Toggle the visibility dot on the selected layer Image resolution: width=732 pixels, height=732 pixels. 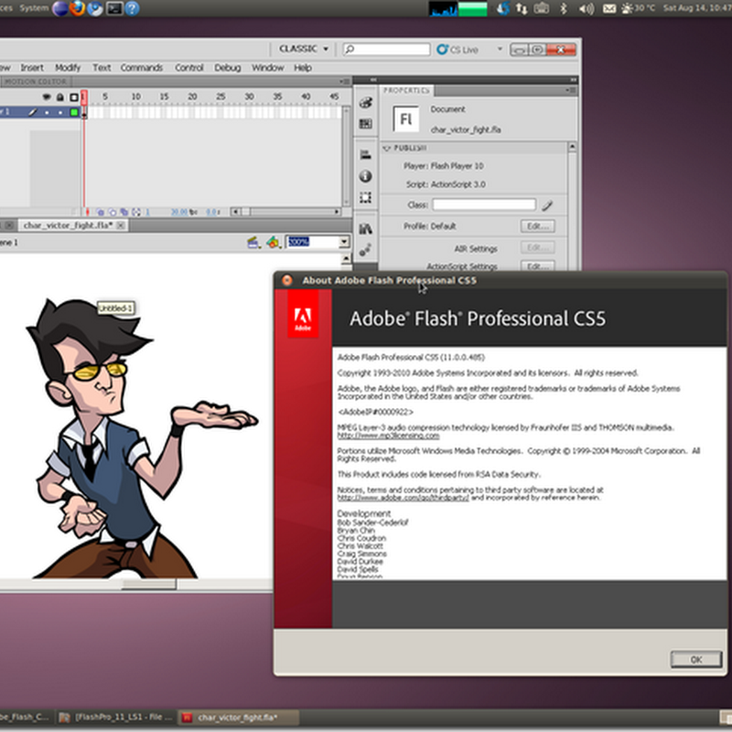click(x=47, y=112)
